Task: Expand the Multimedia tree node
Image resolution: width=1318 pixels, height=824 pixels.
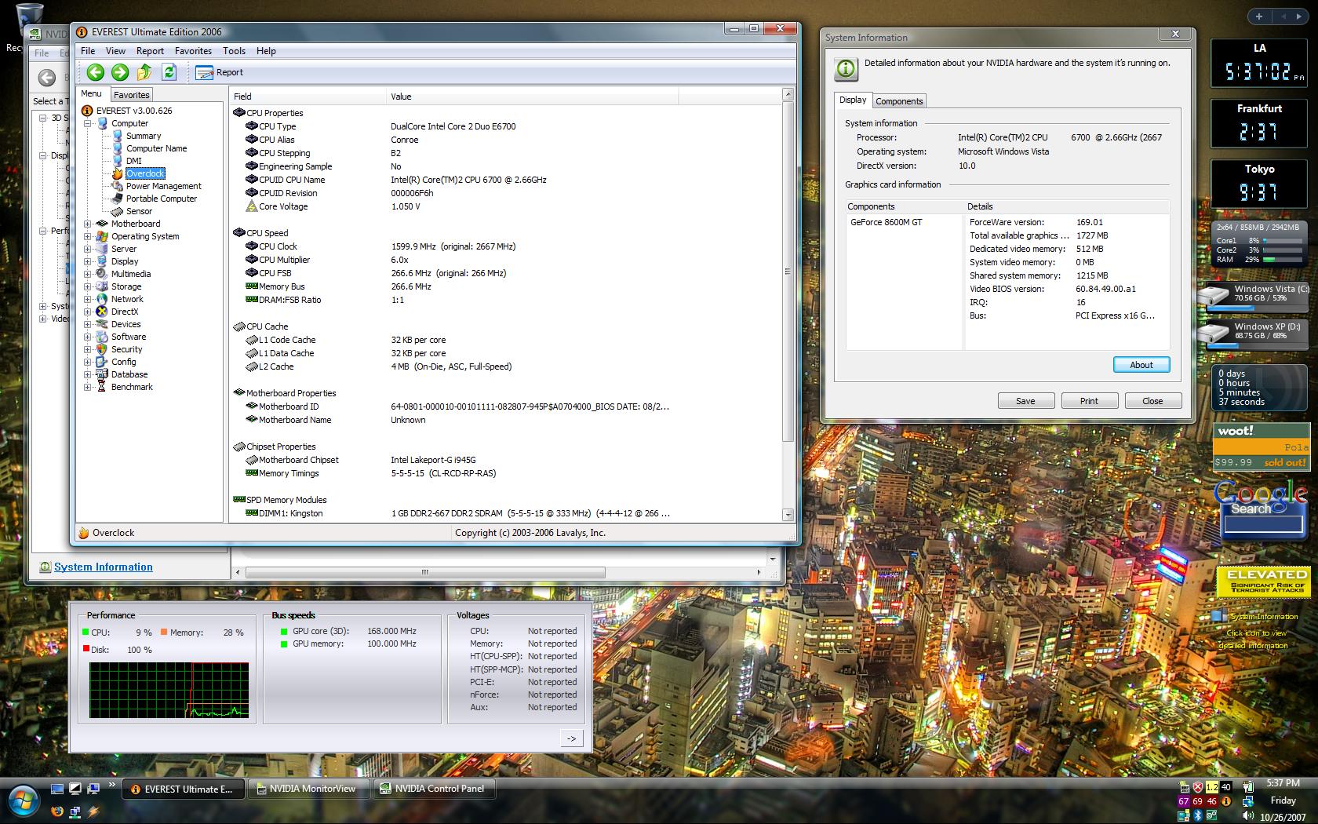Action: (88, 274)
